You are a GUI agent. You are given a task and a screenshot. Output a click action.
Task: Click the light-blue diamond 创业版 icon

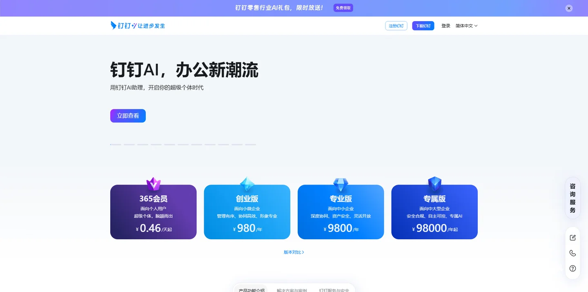(x=247, y=185)
